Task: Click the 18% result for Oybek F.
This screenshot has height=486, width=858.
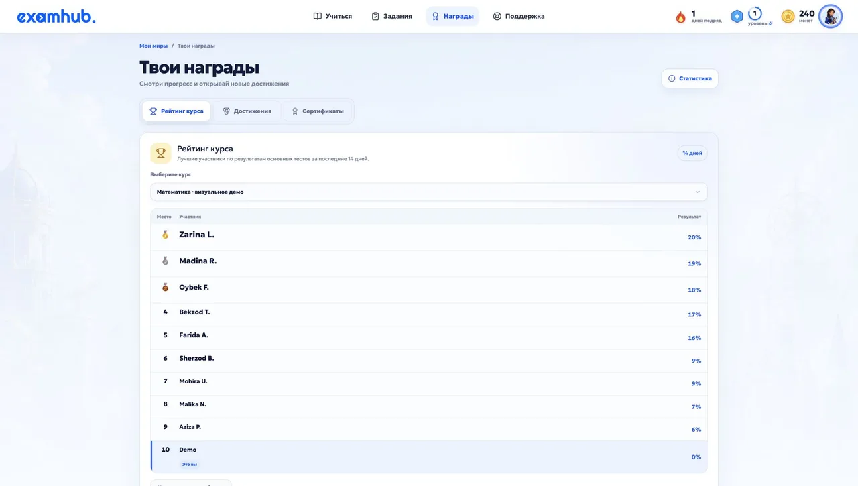Action: pyautogui.click(x=694, y=290)
